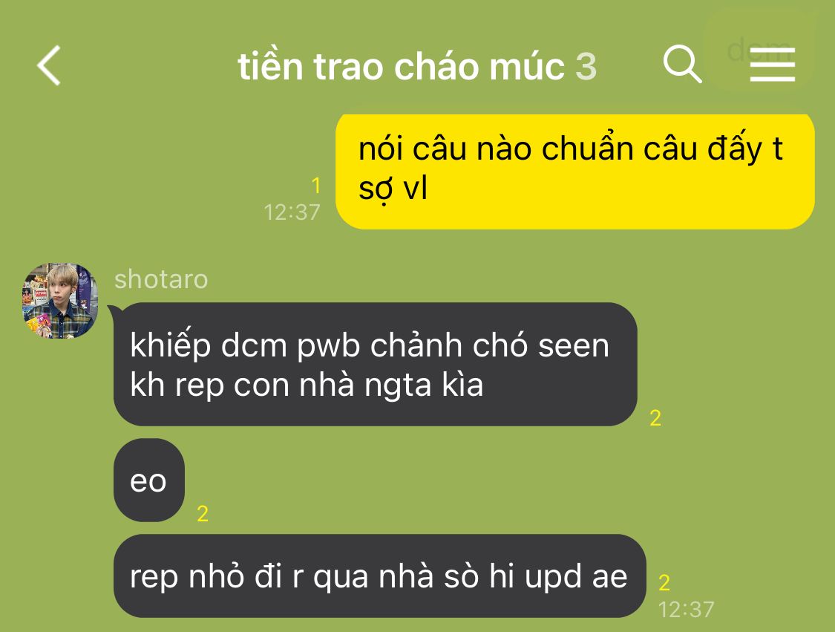Tap the sender name shotaro
The height and width of the screenshot is (632, 835).
click(161, 279)
